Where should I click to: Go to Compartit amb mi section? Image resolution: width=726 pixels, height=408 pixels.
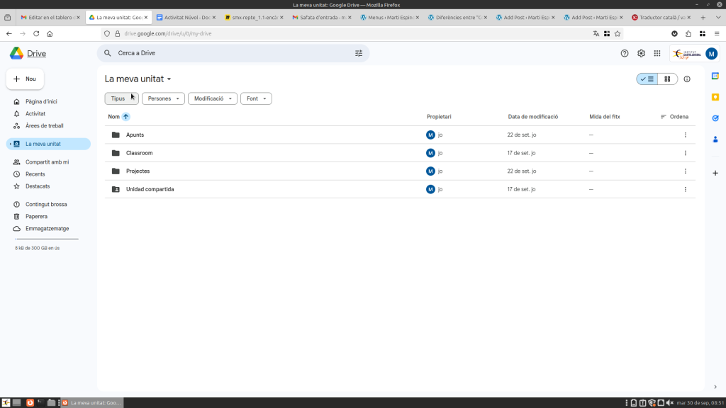(x=47, y=162)
